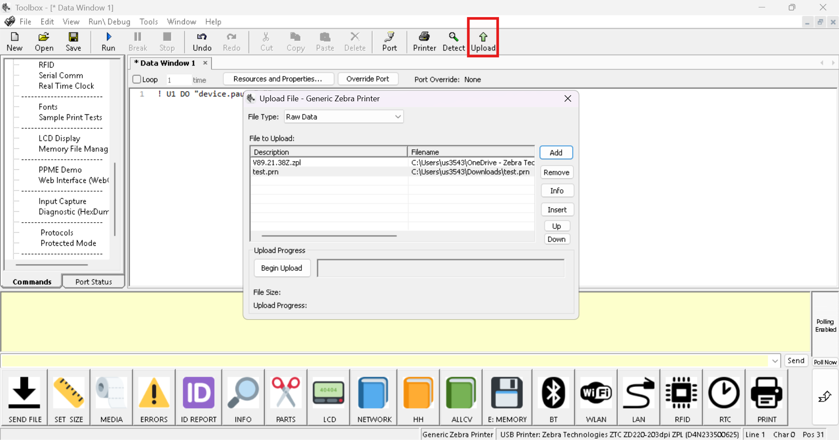Click Begin Upload button
This screenshot has height=440, width=839.
coord(282,268)
